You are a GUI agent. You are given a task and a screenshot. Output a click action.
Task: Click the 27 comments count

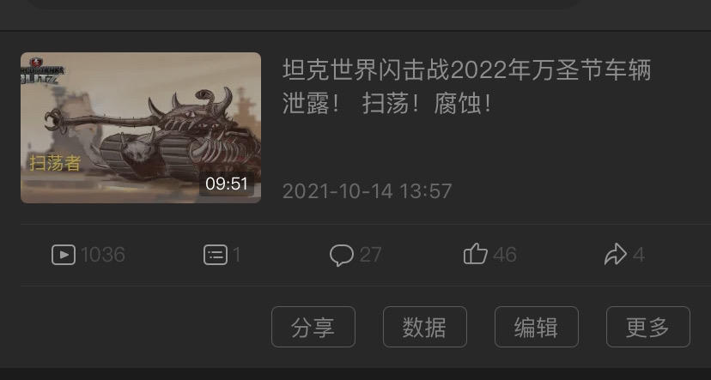click(x=370, y=255)
